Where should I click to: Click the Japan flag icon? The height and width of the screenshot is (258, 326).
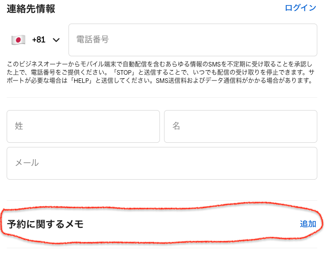pos(18,40)
